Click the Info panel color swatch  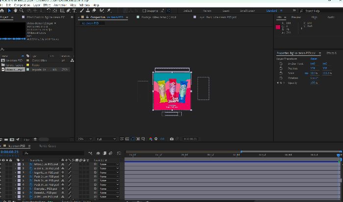coord(278,27)
